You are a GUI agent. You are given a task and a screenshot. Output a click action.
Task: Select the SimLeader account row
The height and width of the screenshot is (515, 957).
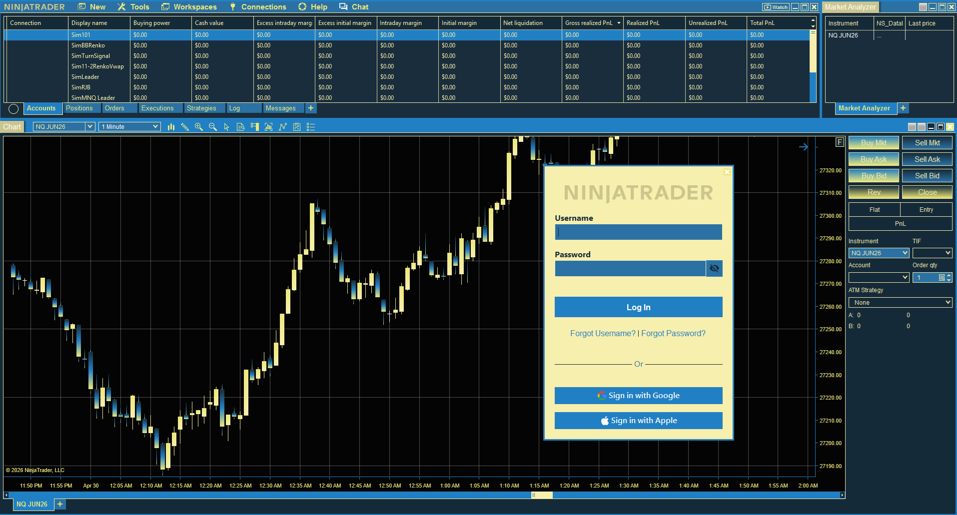tap(407, 77)
